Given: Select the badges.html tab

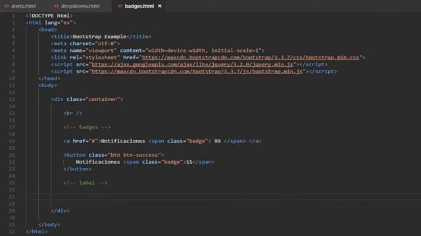Looking at the screenshot, I should 139,6.
